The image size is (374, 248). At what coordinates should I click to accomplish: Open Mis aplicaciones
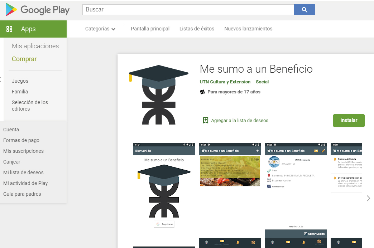click(35, 46)
